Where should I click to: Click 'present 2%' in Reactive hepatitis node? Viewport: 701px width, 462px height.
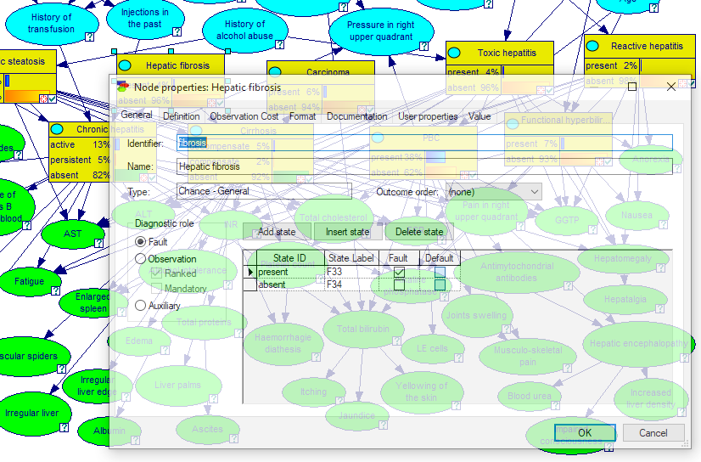(x=612, y=65)
